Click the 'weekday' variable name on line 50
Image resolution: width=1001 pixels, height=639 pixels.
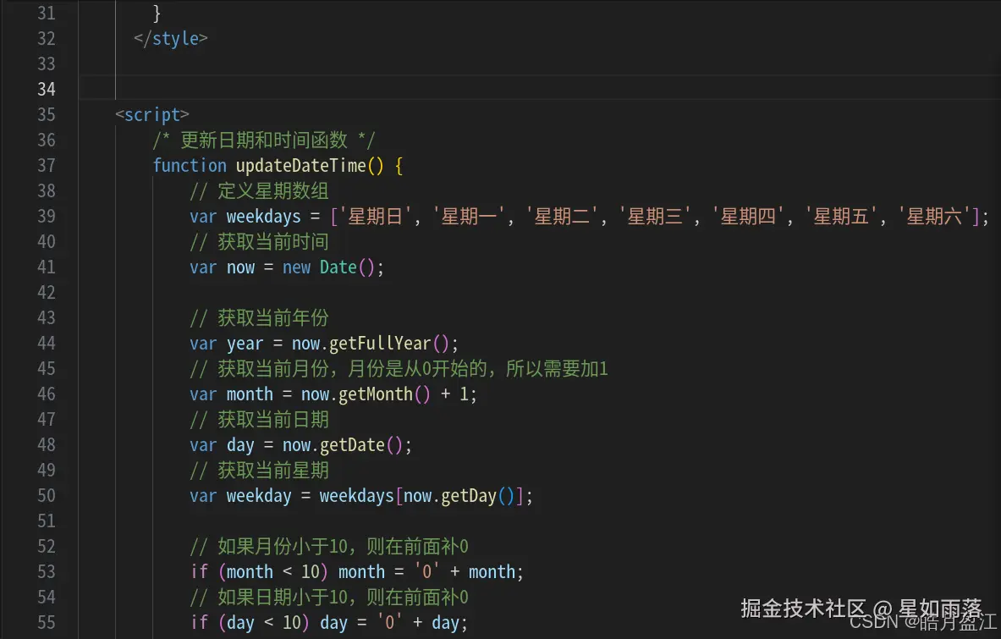[259, 496]
